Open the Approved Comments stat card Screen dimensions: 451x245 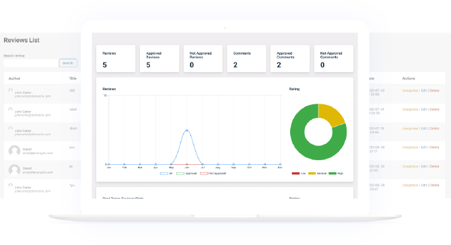tap(290, 59)
